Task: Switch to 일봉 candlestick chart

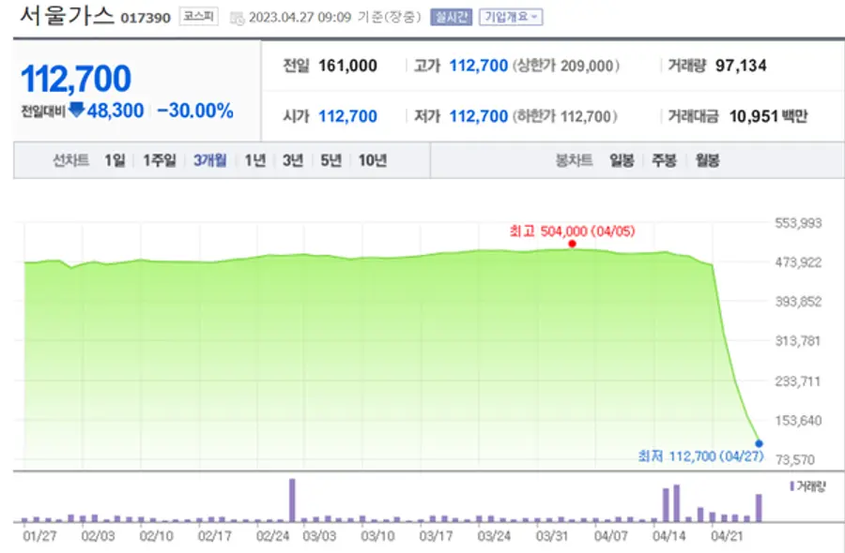Action: pos(622,160)
